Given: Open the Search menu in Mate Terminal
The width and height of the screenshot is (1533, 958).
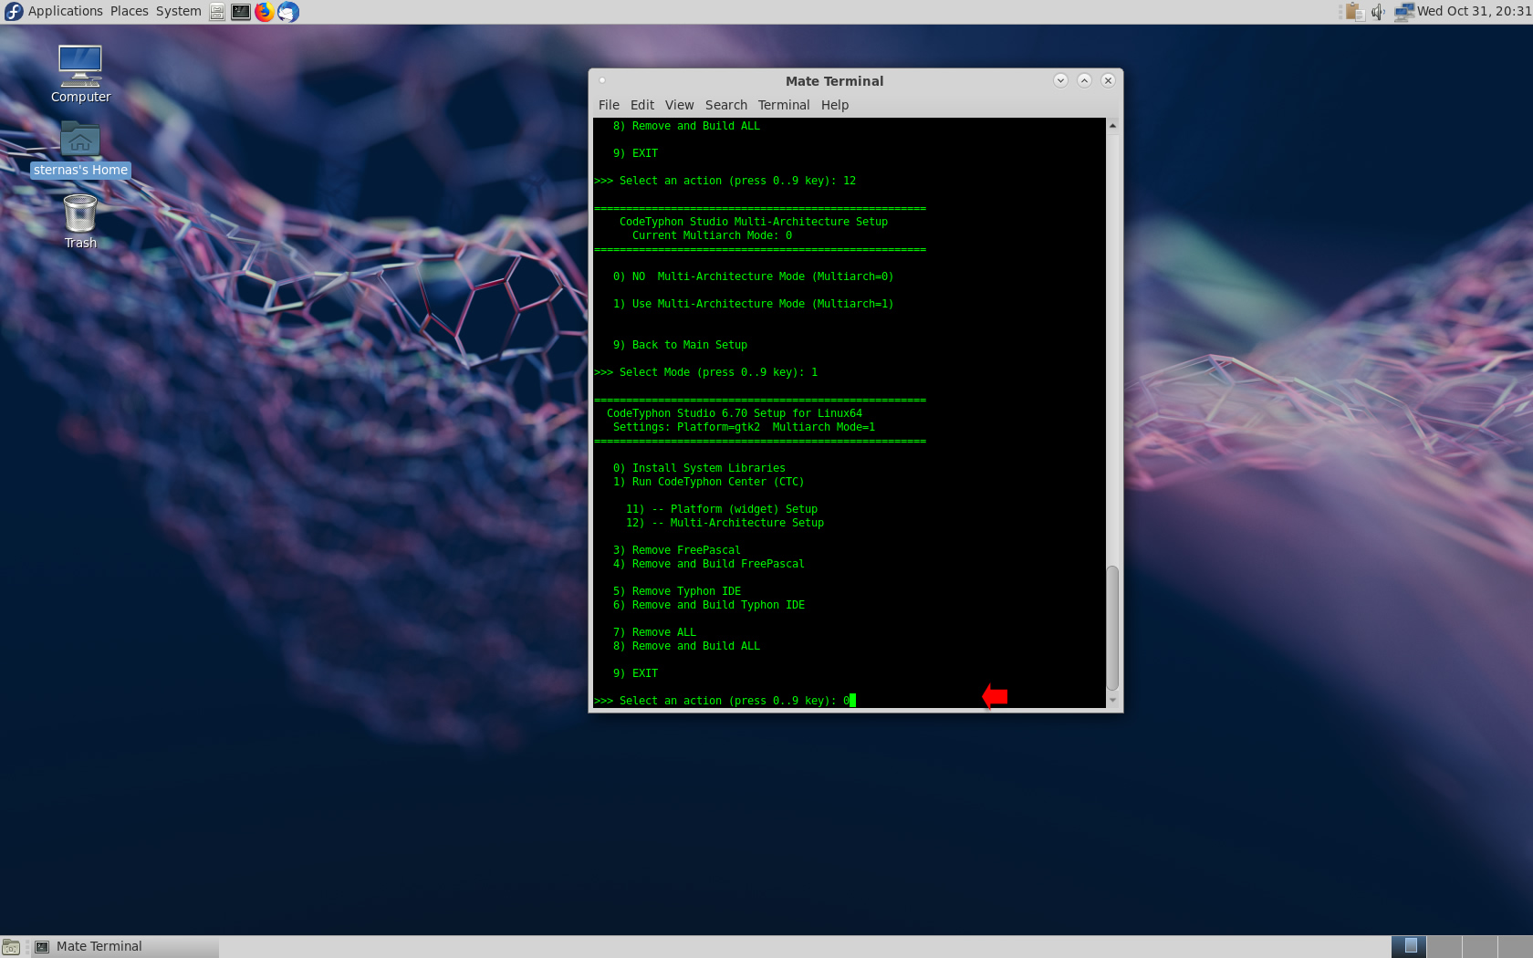Looking at the screenshot, I should 726,105.
